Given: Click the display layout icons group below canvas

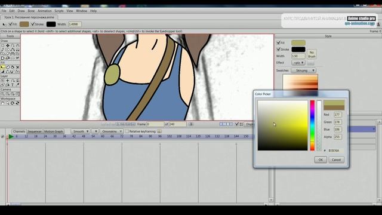Looking at the screenshot, I should click(226, 124).
